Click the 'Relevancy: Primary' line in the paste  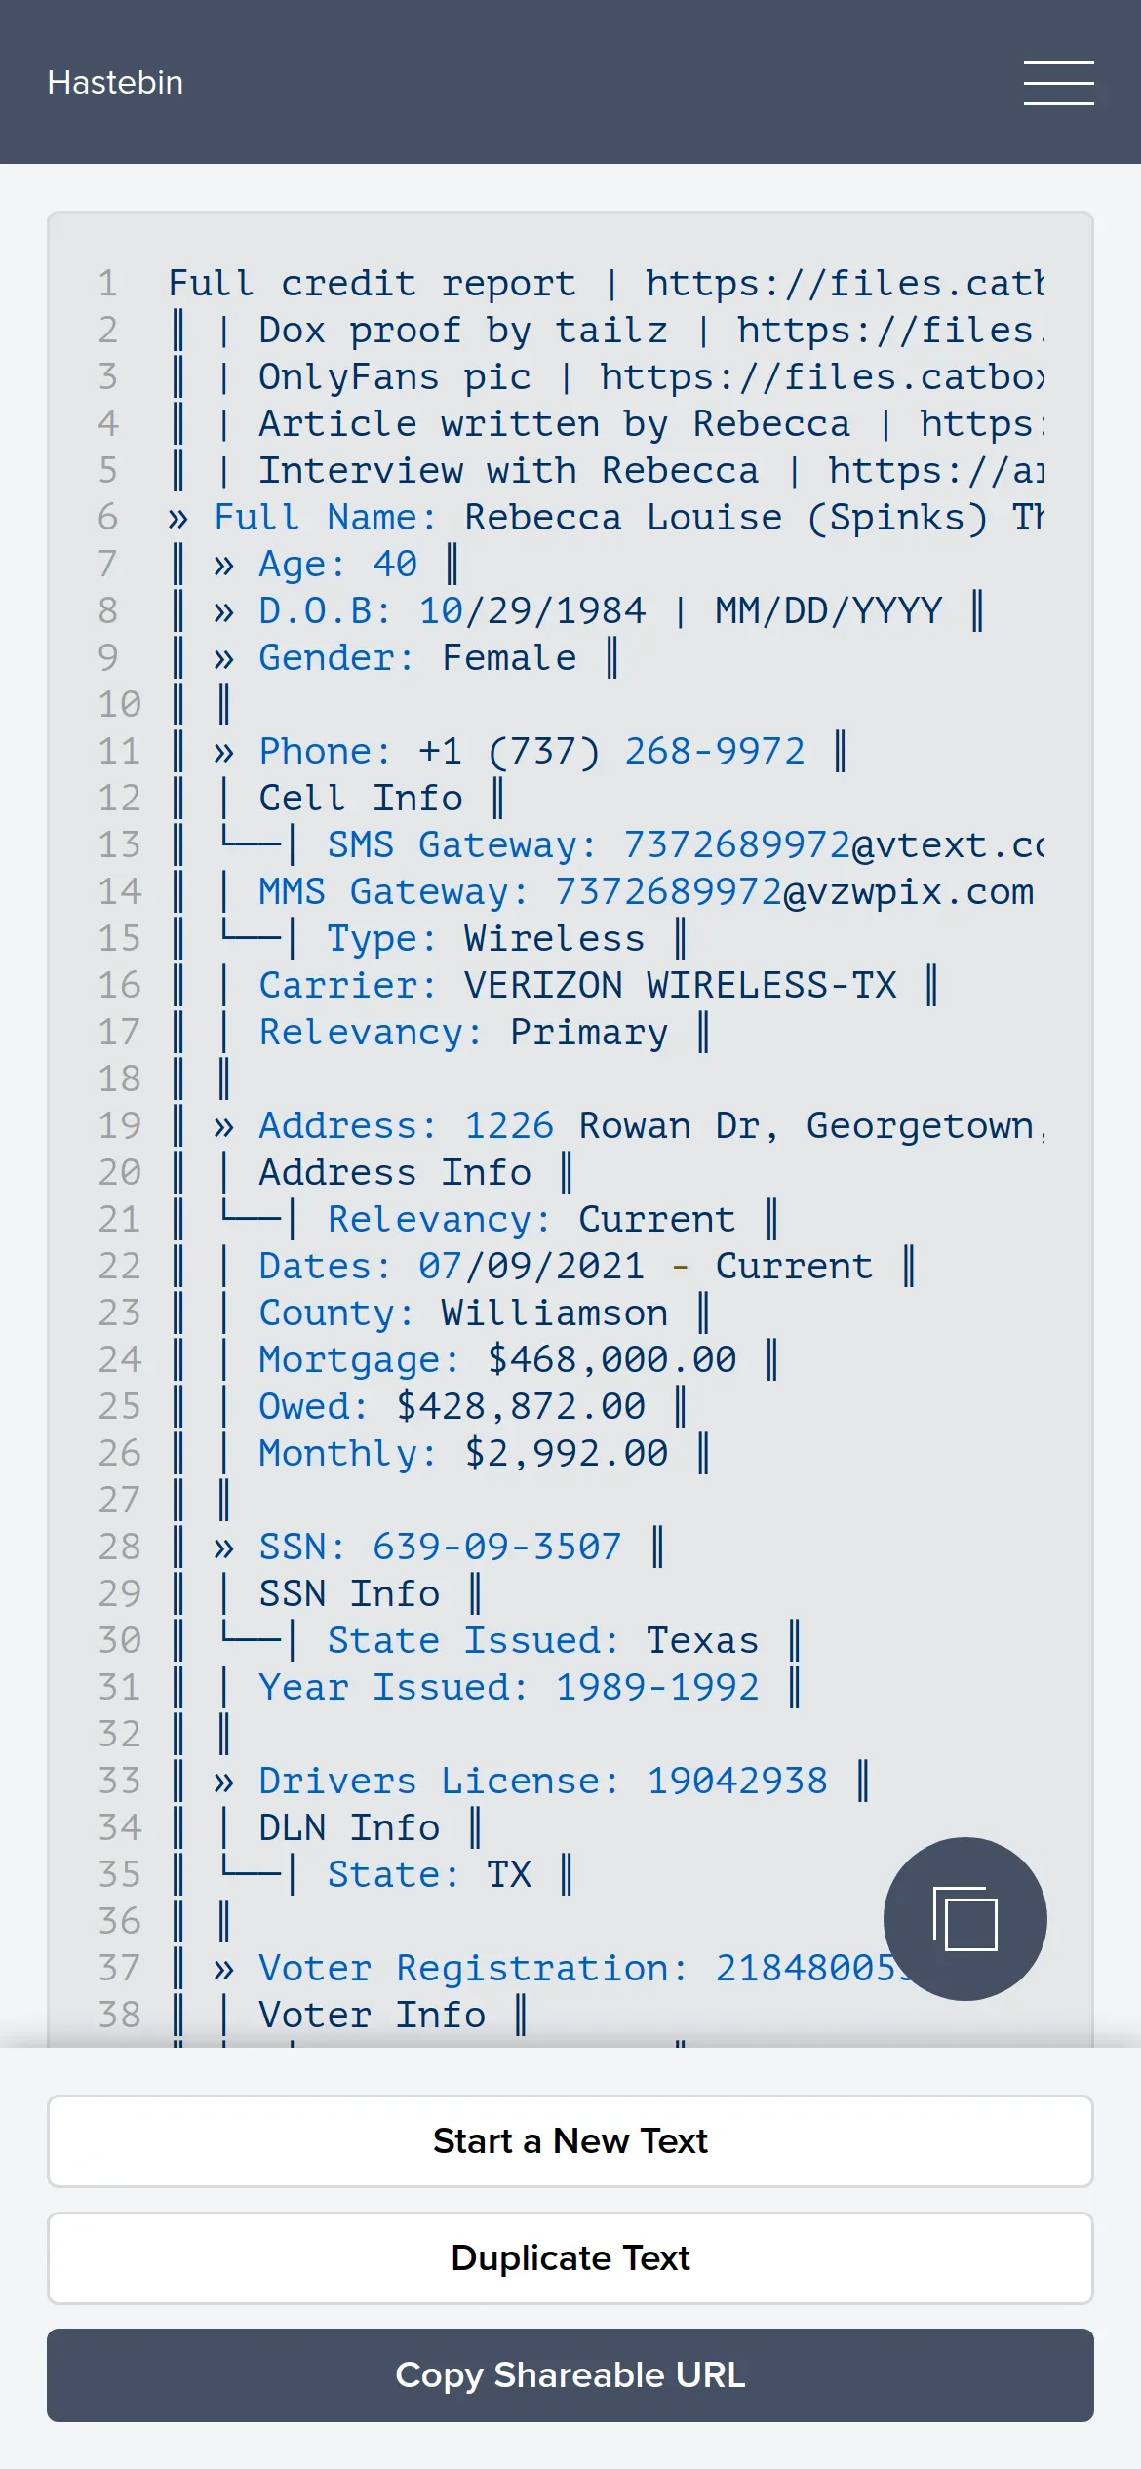tap(463, 1032)
